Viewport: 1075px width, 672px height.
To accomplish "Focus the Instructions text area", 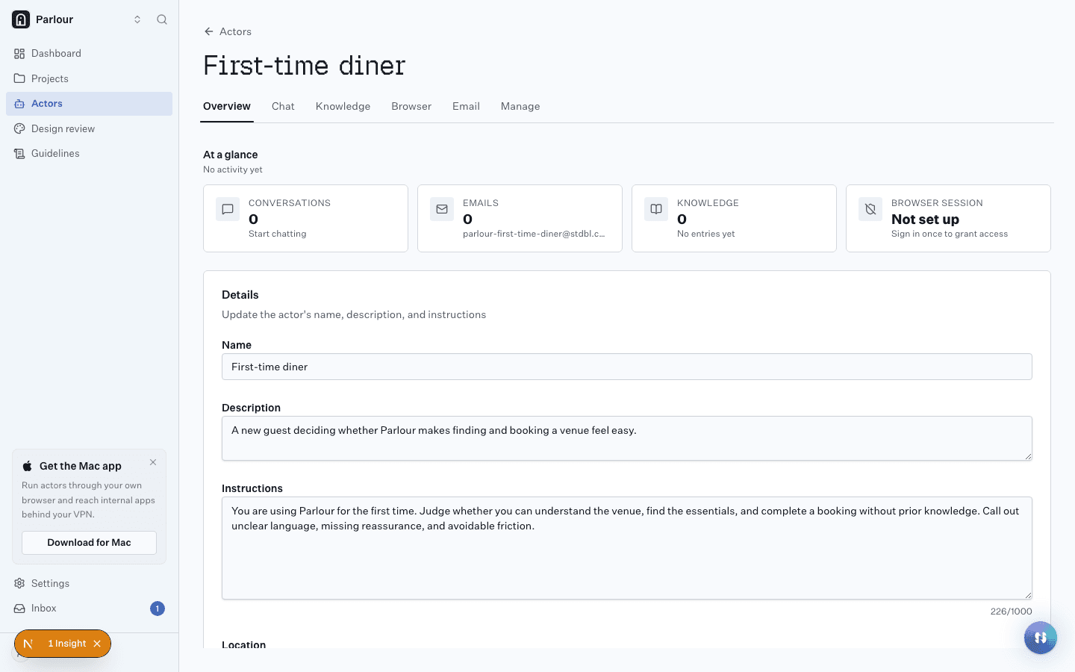I will pyautogui.click(x=627, y=548).
